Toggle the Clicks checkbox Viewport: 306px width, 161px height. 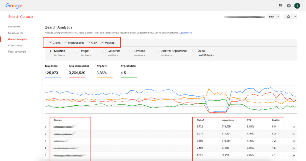pos(50,42)
